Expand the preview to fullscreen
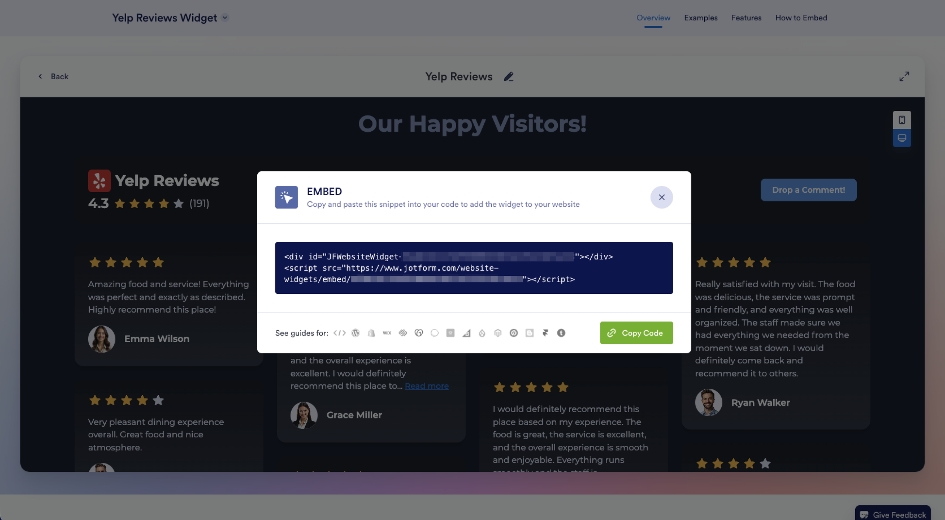945x520 pixels. 904,76
